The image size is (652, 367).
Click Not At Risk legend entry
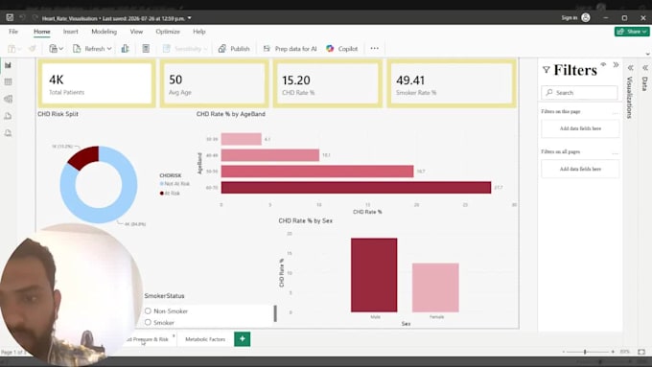[x=175, y=184]
